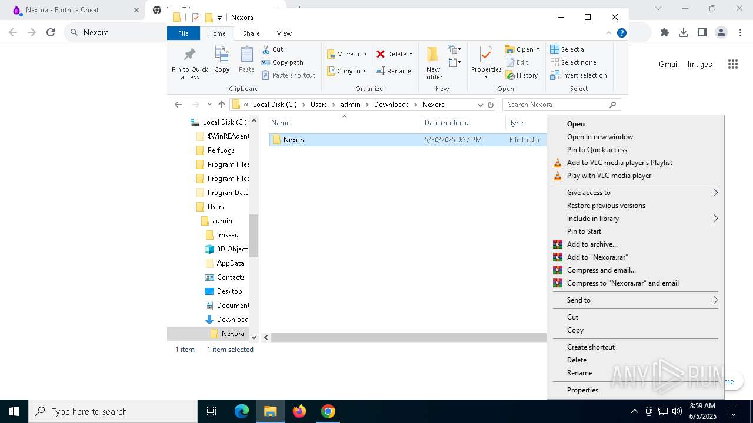This screenshot has height=423, width=753.
Task: Select PerfLogs in navigation tree
Action: pos(221,150)
